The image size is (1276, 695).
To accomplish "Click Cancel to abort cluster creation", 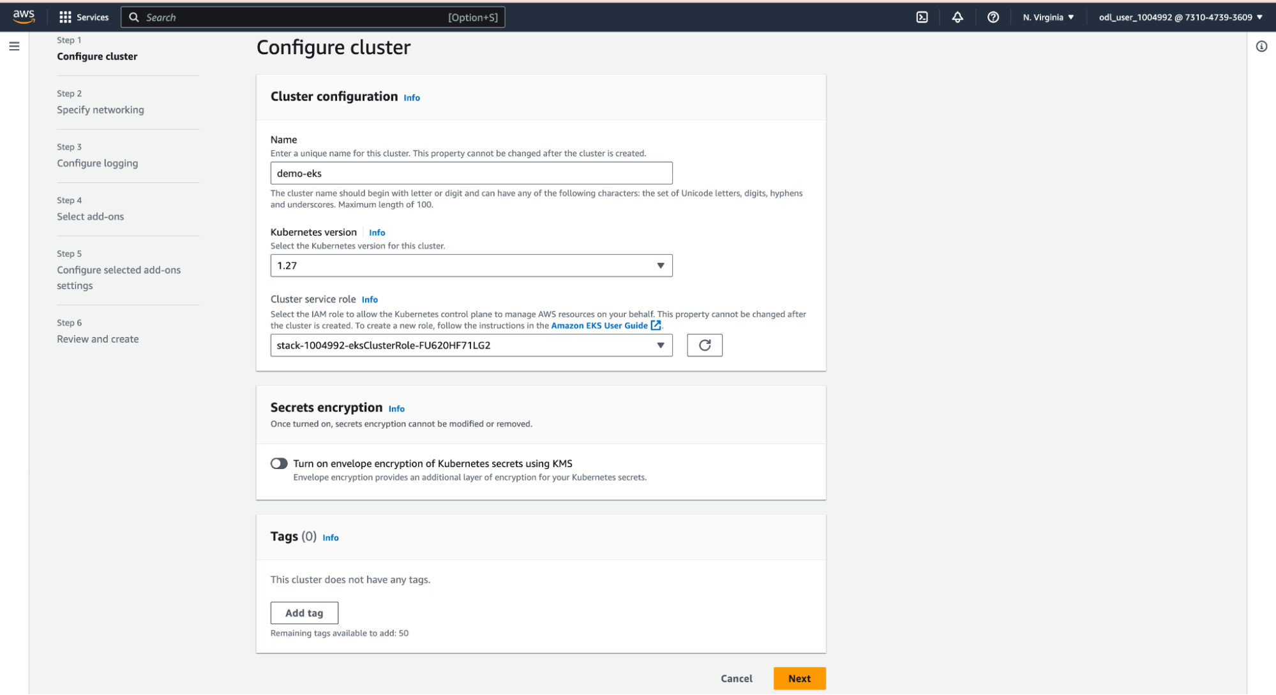I will [x=736, y=678].
